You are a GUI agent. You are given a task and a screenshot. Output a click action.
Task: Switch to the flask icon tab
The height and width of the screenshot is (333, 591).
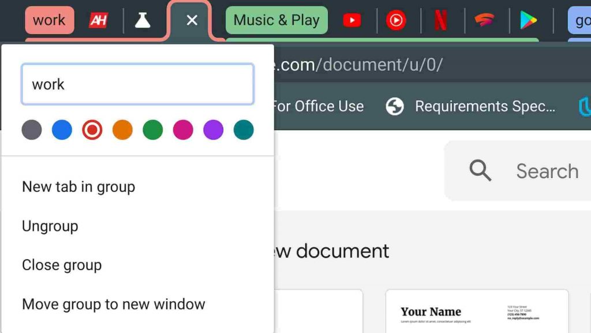pyautogui.click(x=143, y=20)
